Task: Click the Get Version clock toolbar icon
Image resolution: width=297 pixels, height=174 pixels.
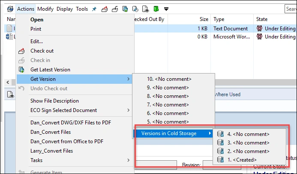Action: (135, 9)
